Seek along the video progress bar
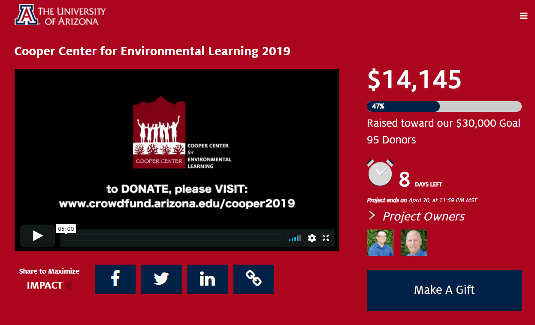This screenshot has width=535, height=325. point(174,238)
